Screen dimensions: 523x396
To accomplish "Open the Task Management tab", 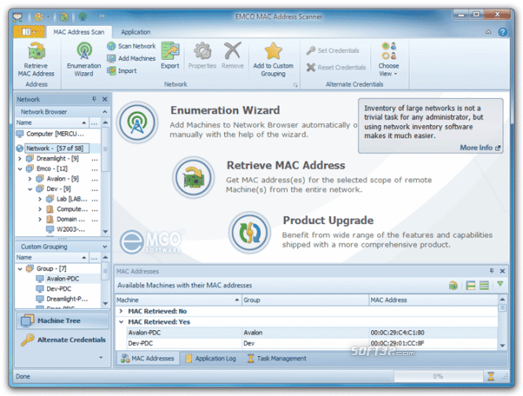I will tap(277, 358).
